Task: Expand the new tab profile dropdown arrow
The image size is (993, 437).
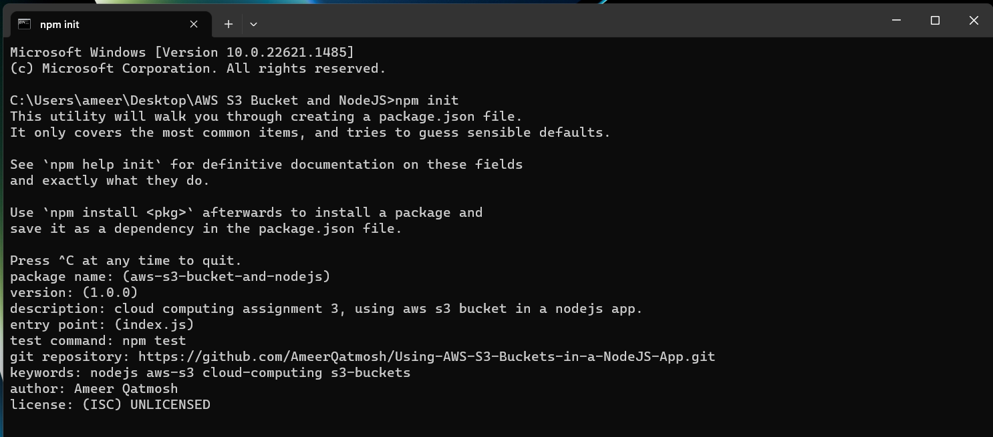Action: (x=253, y=24)
